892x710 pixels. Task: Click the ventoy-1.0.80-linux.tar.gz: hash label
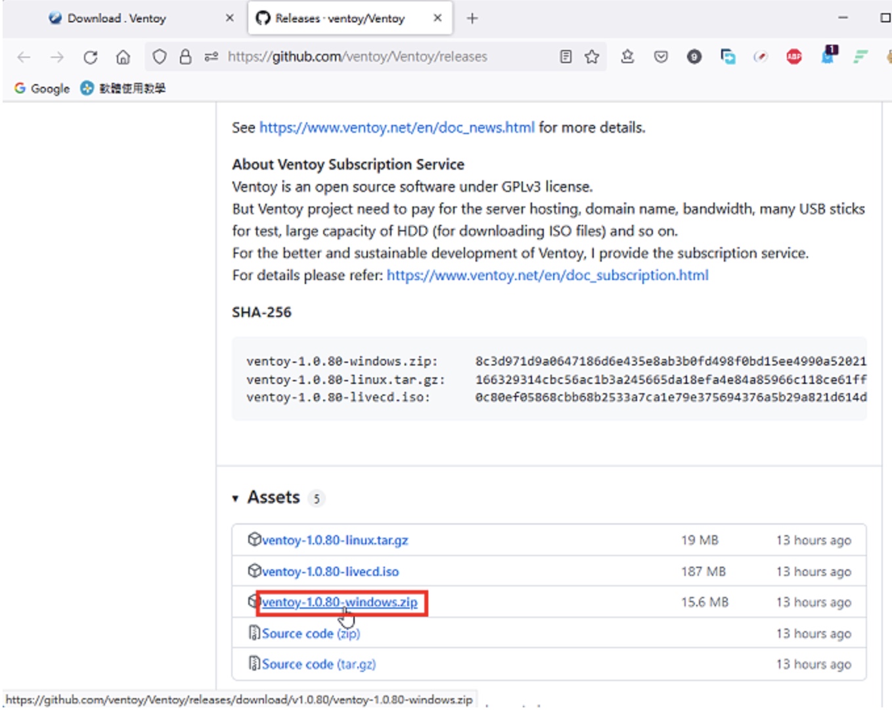pos(346,380)
